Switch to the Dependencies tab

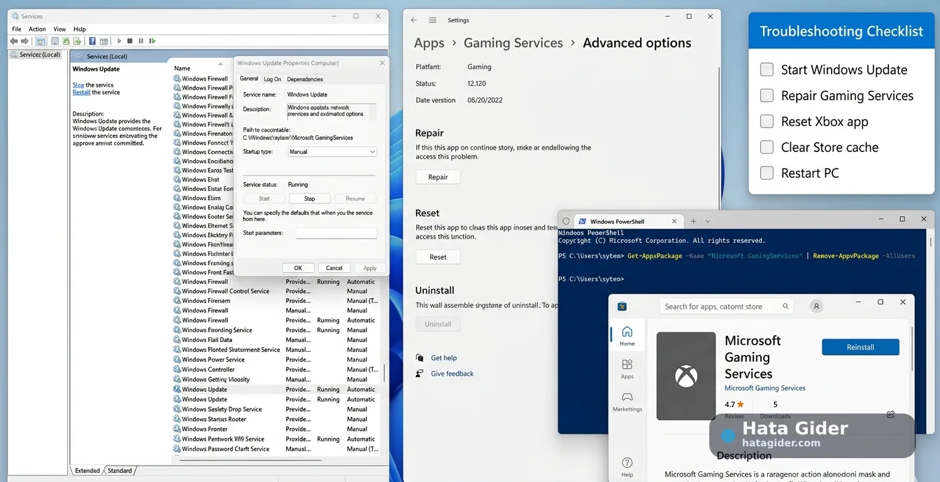pyautogui.click(x=305, y=79)
